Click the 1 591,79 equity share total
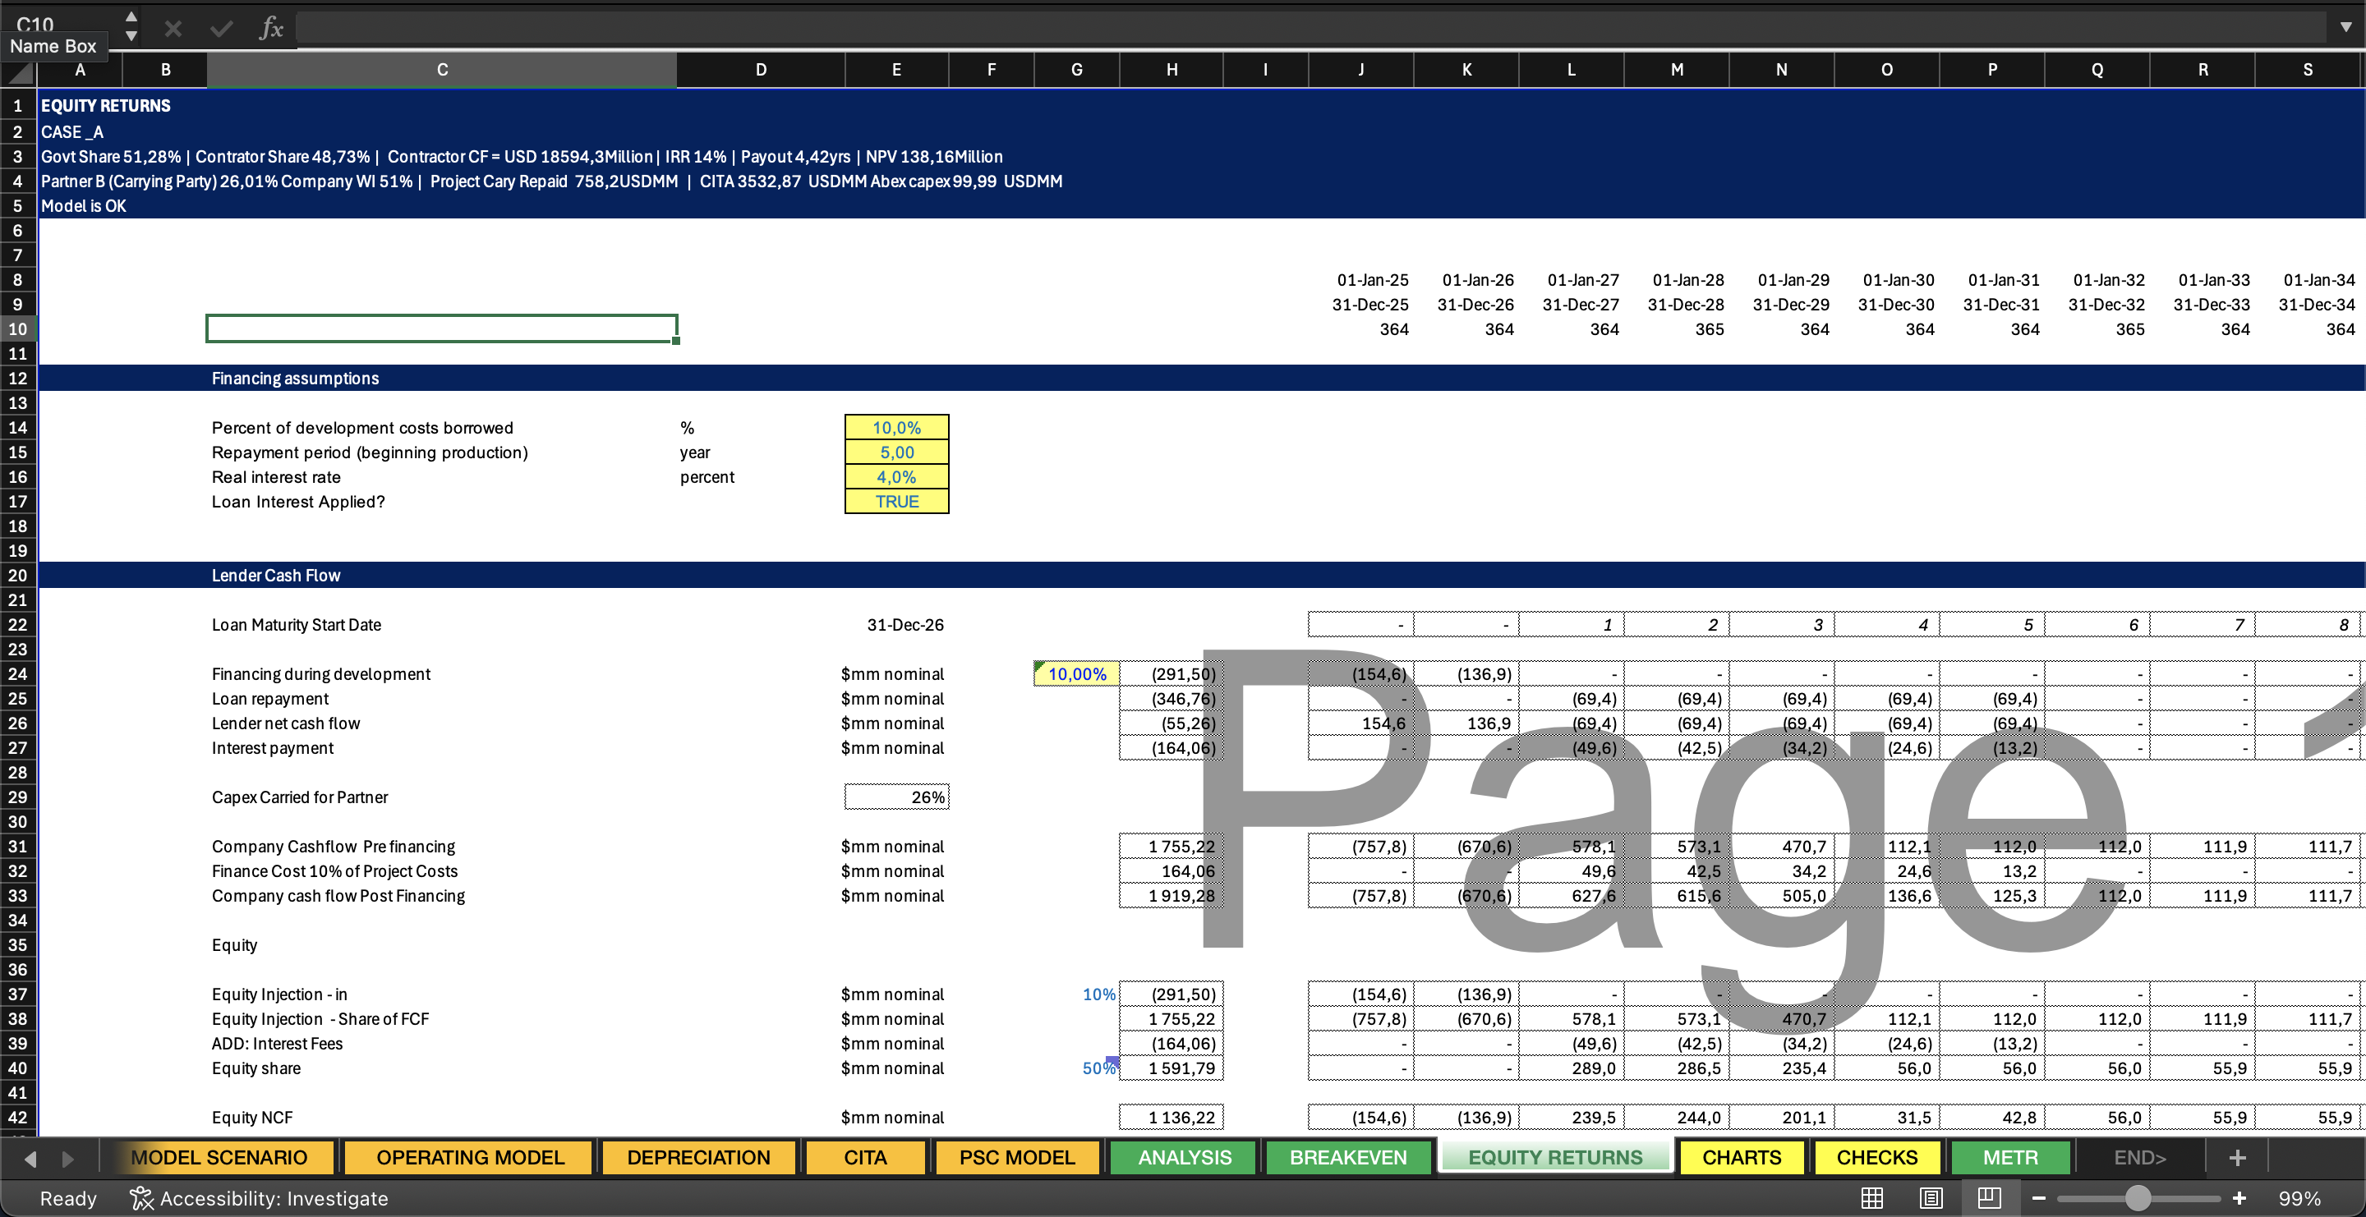Screen dimensions: 2366x1217 pyautogui.click(x=1171, y=1068)
